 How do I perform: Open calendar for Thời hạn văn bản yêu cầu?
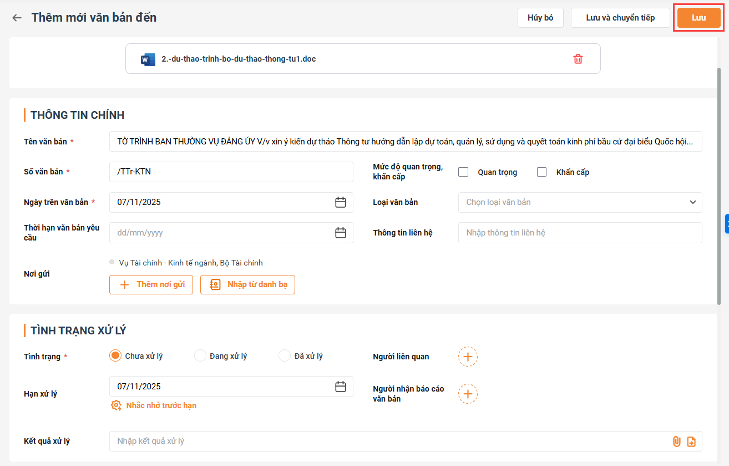[x=341, y=233]
